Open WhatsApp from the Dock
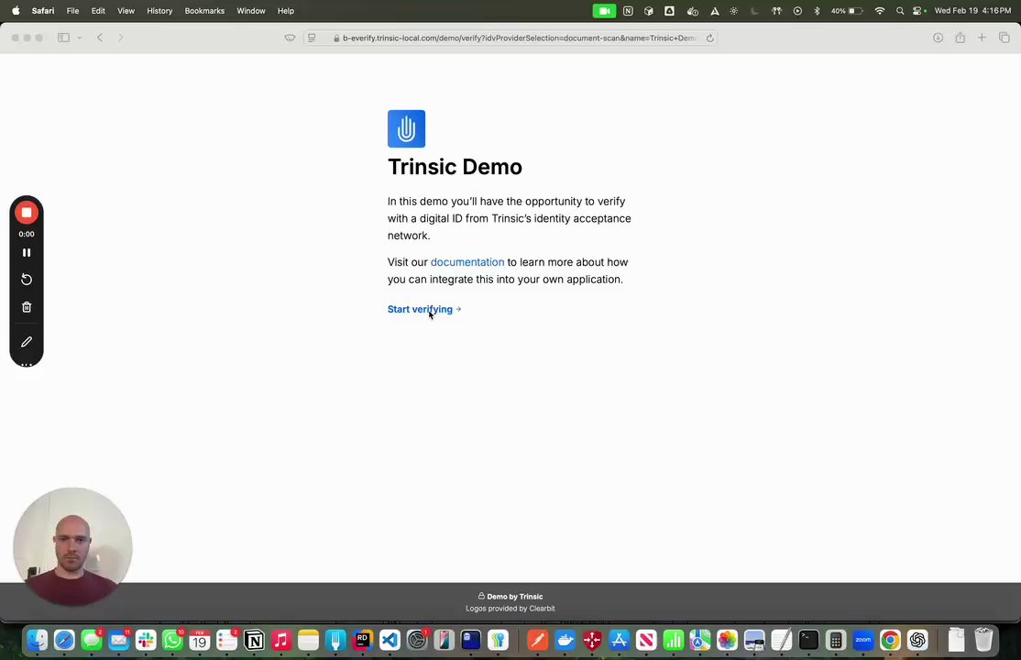Image resolution: width=1021 pixels, height=660 pixels. [172, 641]
